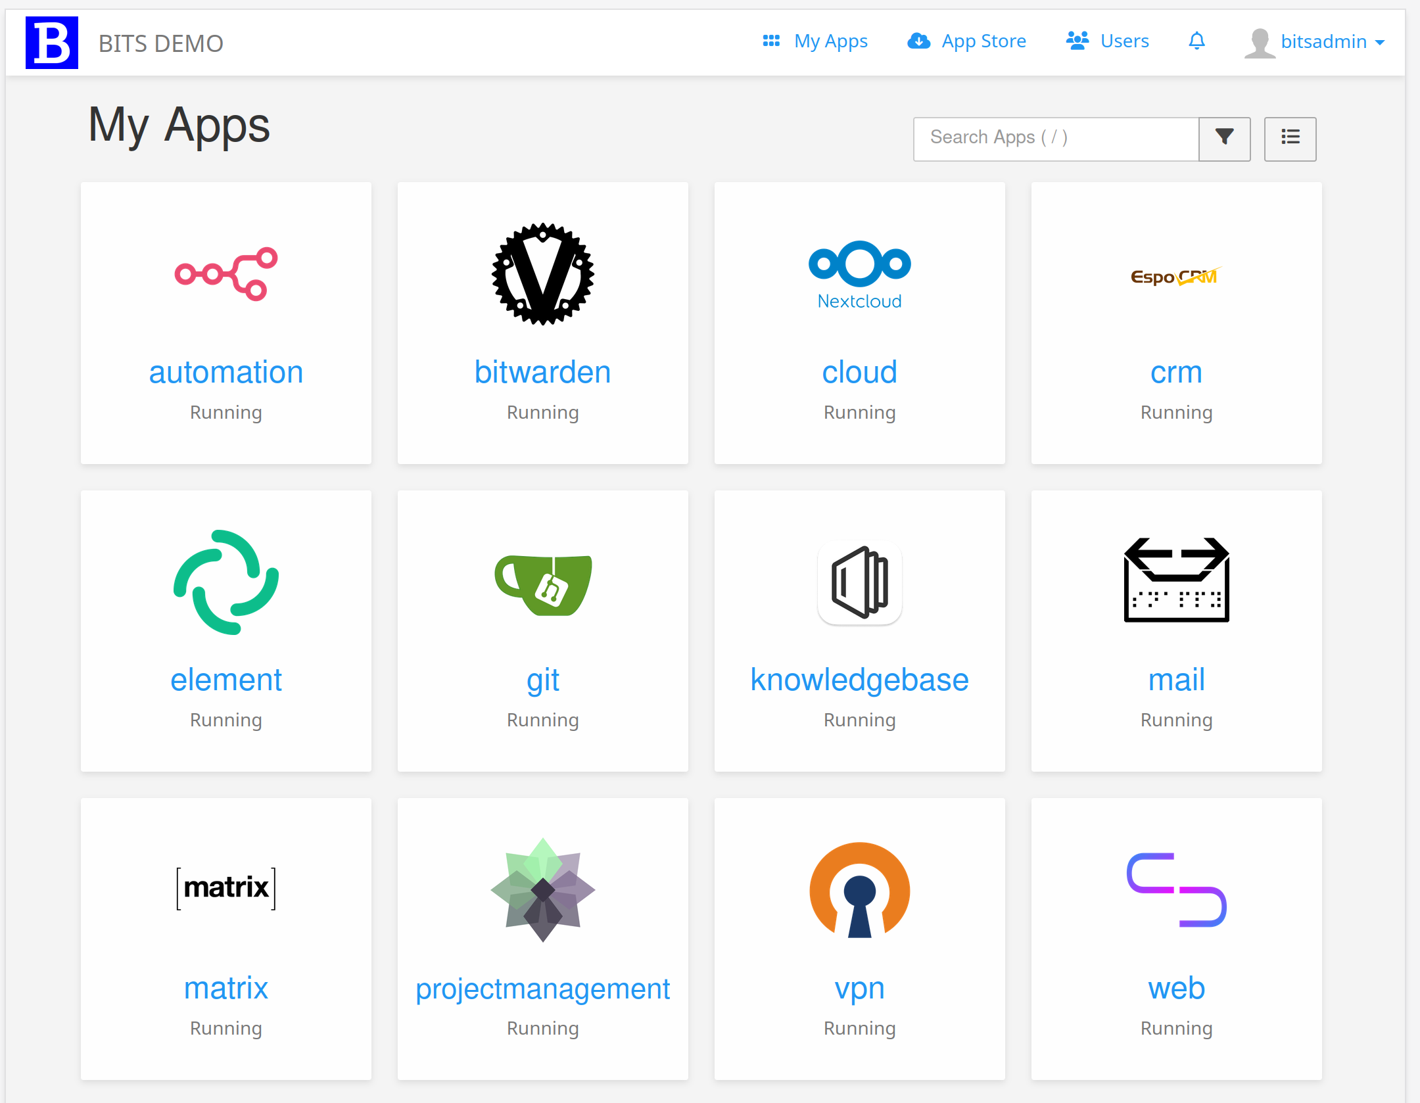Image resolution: width=1420 pixels, height=1103 pixels.
Task: Click Running status under automation
Action: point(226,412)
